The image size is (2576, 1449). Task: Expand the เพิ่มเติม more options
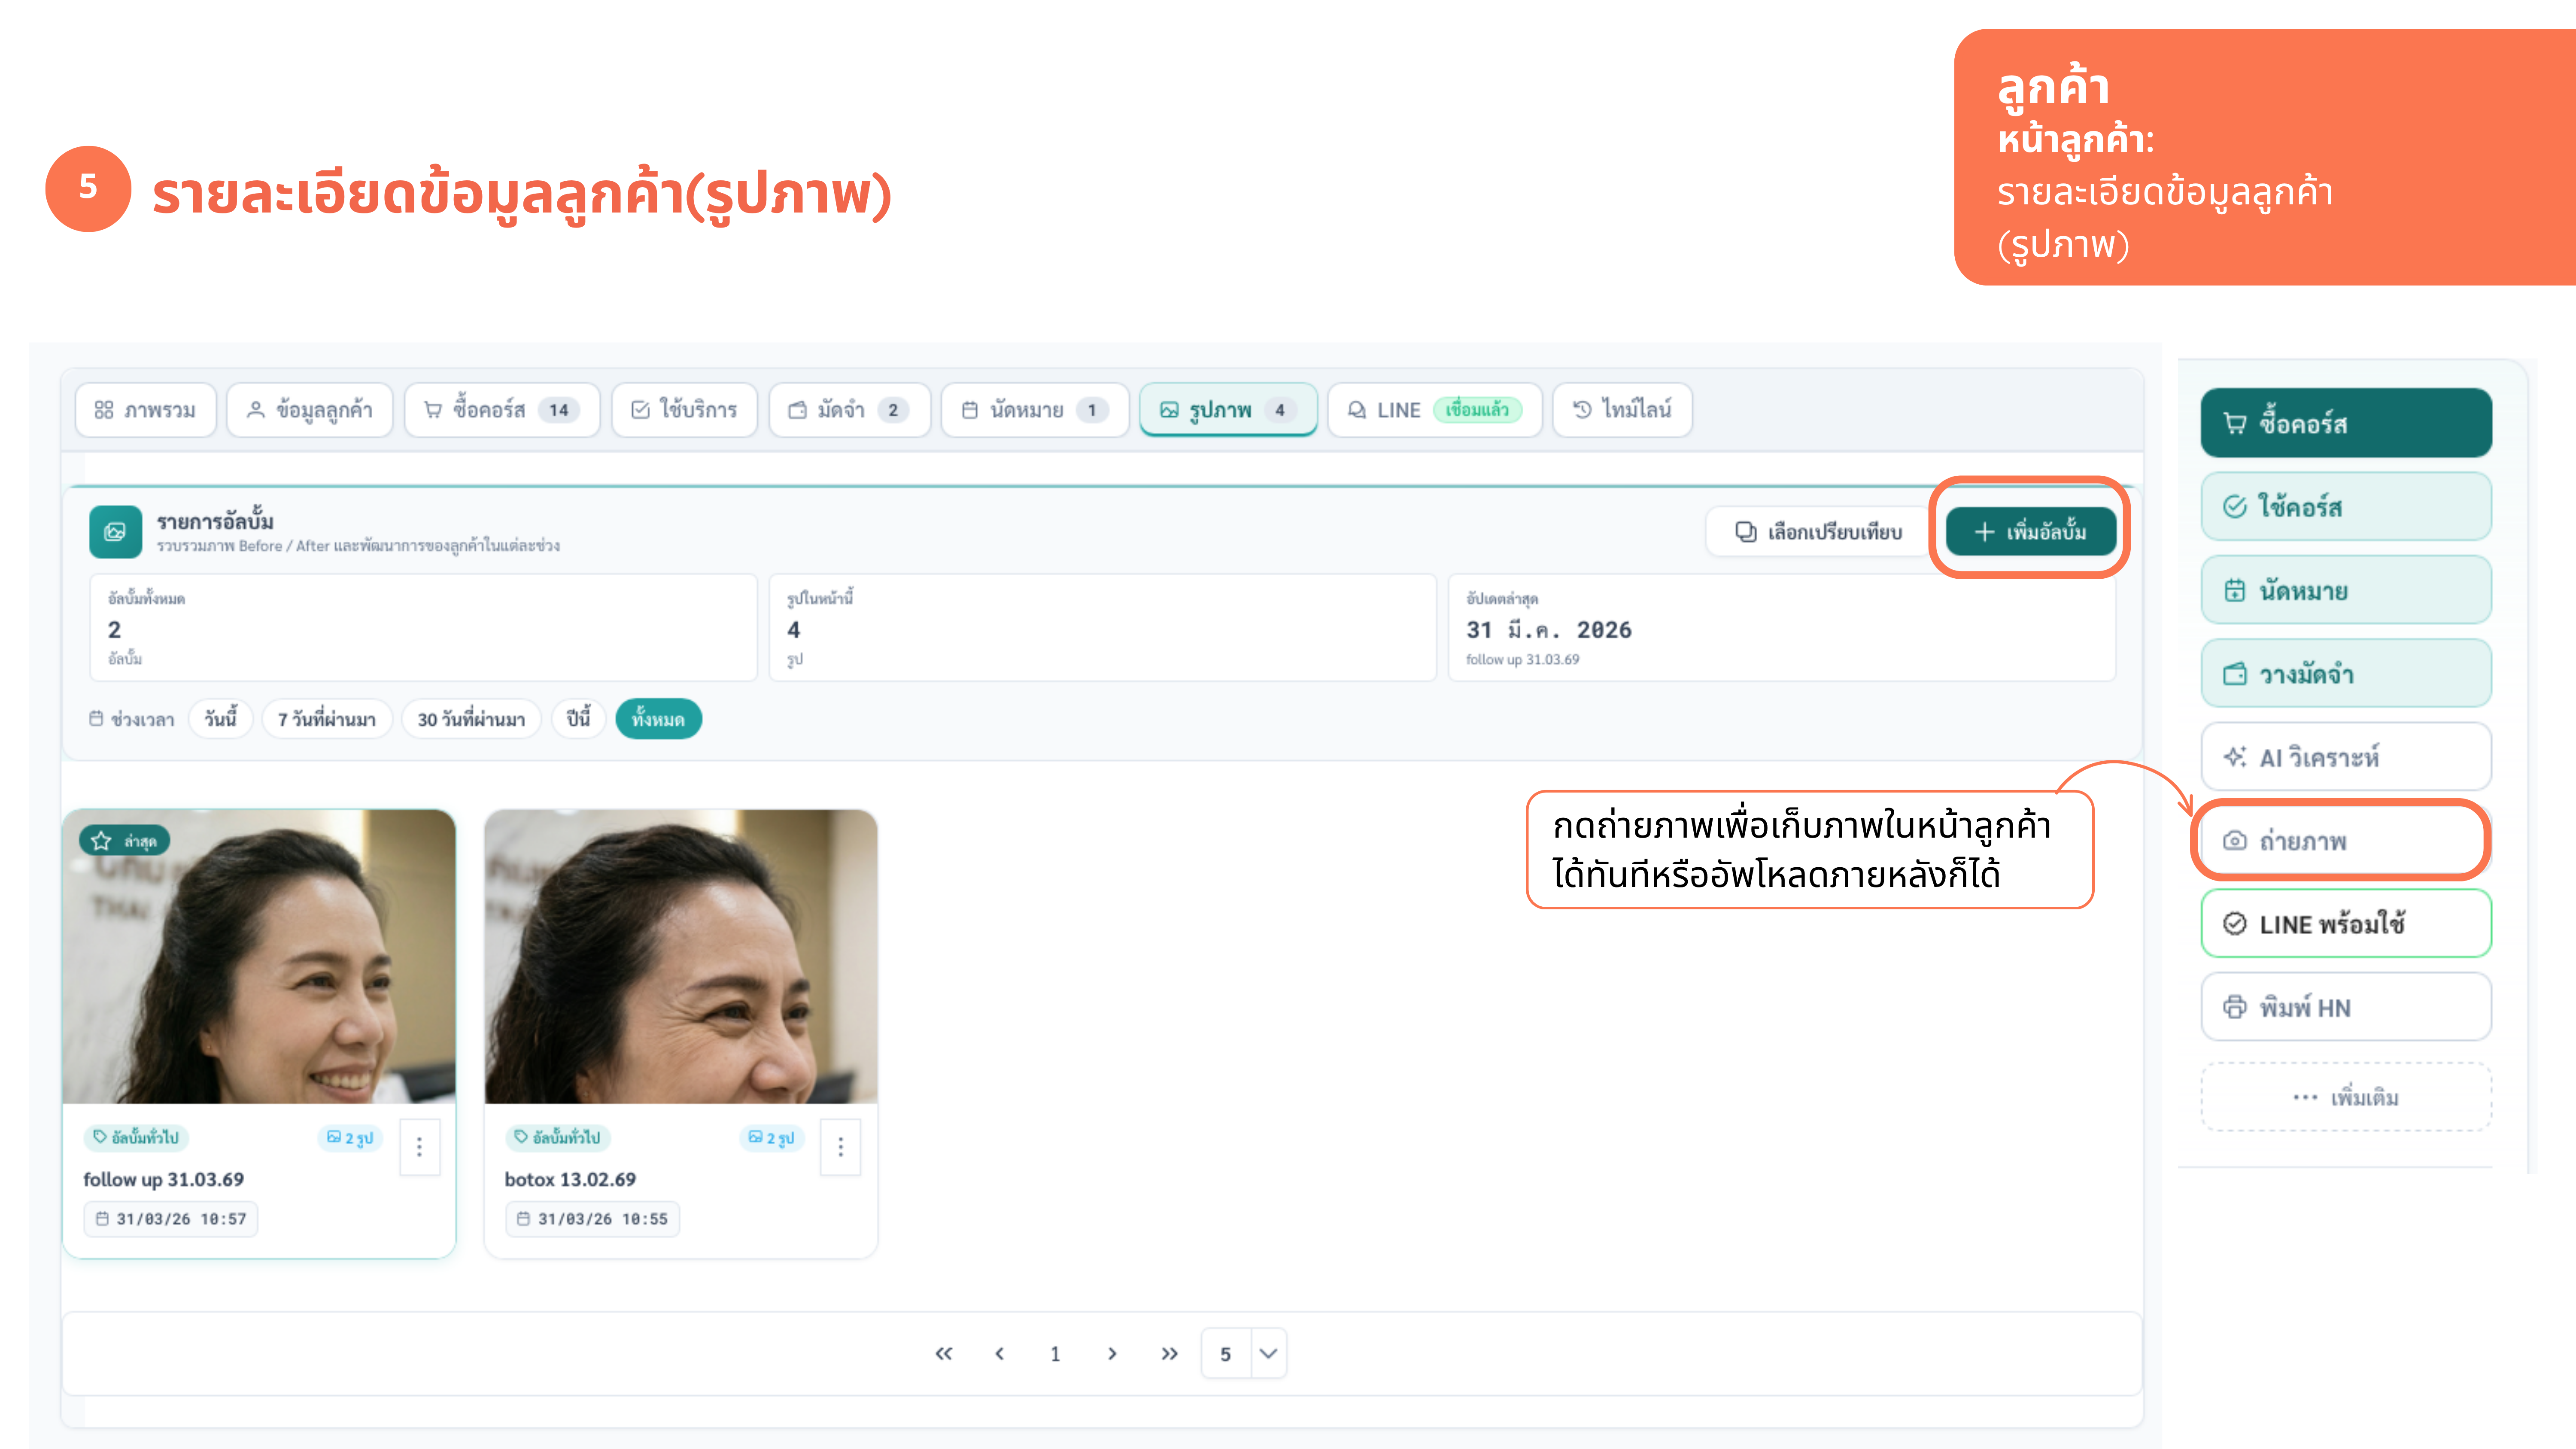click(2346, 1097)
